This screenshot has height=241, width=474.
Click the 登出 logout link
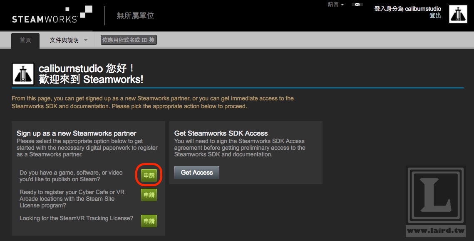point(435,16)
